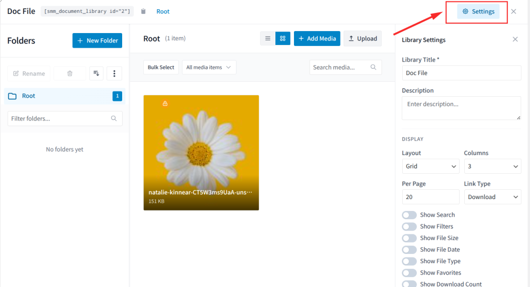
Task: Select the Root folder in the sidebar
Action: coord(65,96)
